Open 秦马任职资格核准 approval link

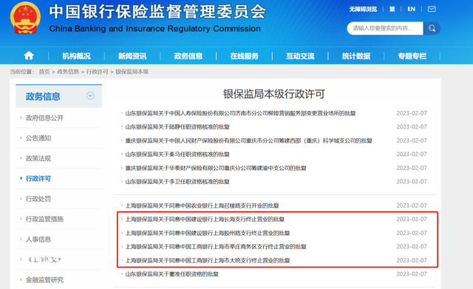tap(177, 154)
